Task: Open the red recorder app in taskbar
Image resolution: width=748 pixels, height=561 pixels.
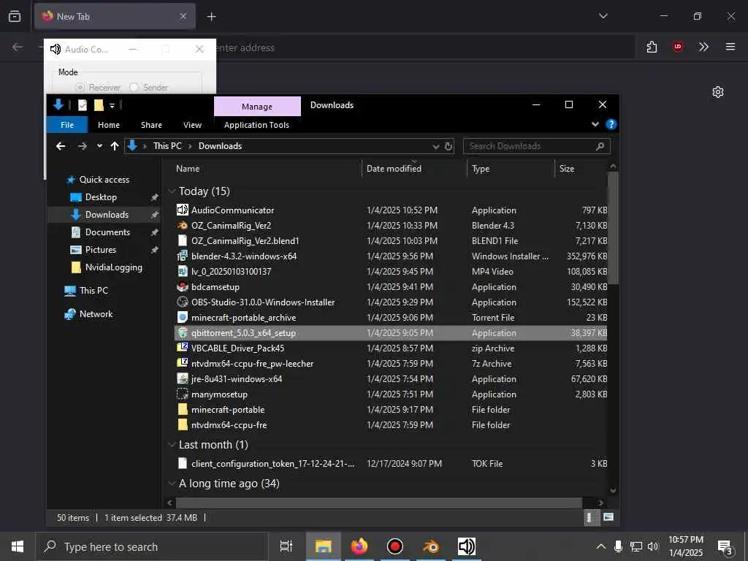Action: tap(395, 546)
